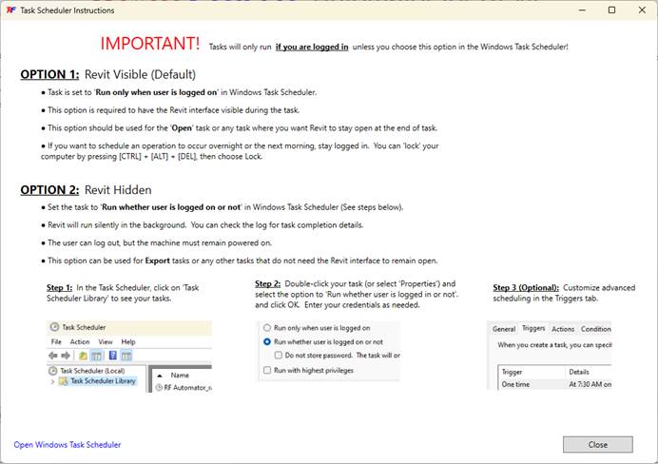
Task: Click the clock icon beside RF Automator task
Action: [158, 387]
